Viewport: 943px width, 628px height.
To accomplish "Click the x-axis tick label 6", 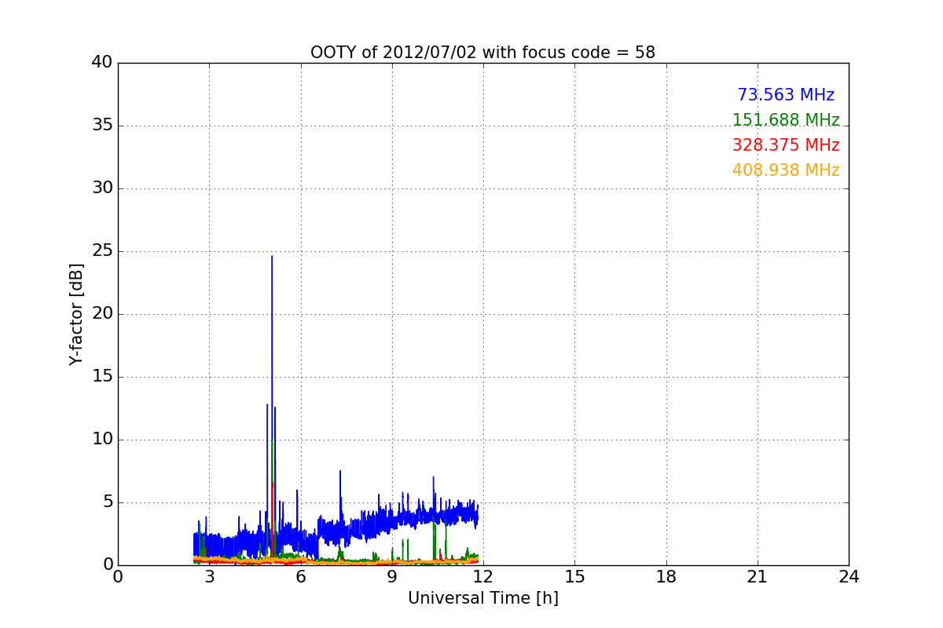I will click(x=301, y=577).
